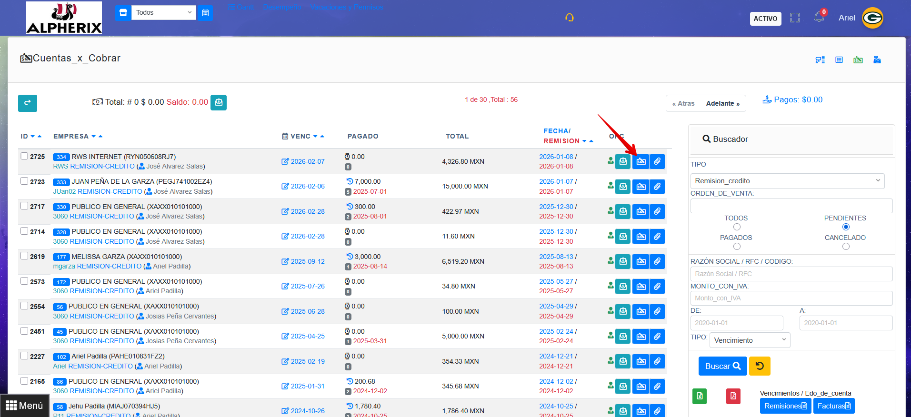Click the yellow reset search button
Screen dimensions: 911x417
pyautogui.click(x=760, y=366)
